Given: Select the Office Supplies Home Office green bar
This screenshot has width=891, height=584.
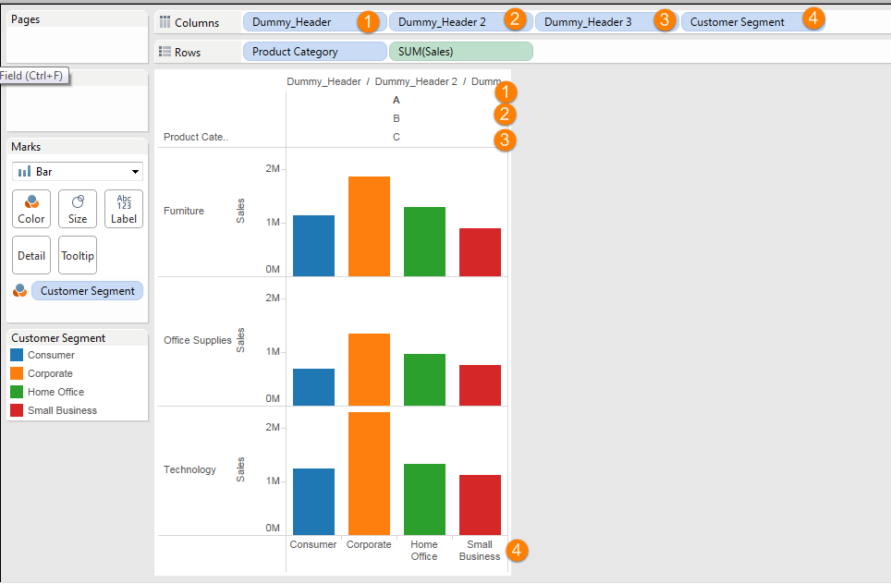Looking at the screenshot, I should (x=424, y=380).
